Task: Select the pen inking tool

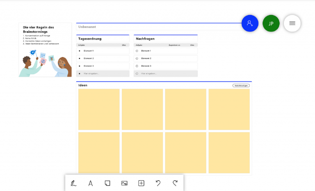Action: 73,183
